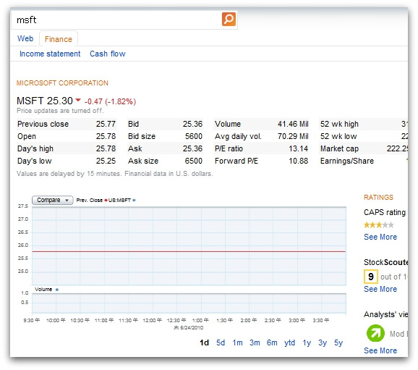Select the 1m chart range

237,342
